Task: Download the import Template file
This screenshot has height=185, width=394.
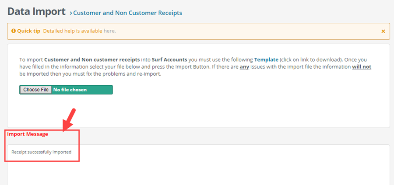Action: [266, 60]
